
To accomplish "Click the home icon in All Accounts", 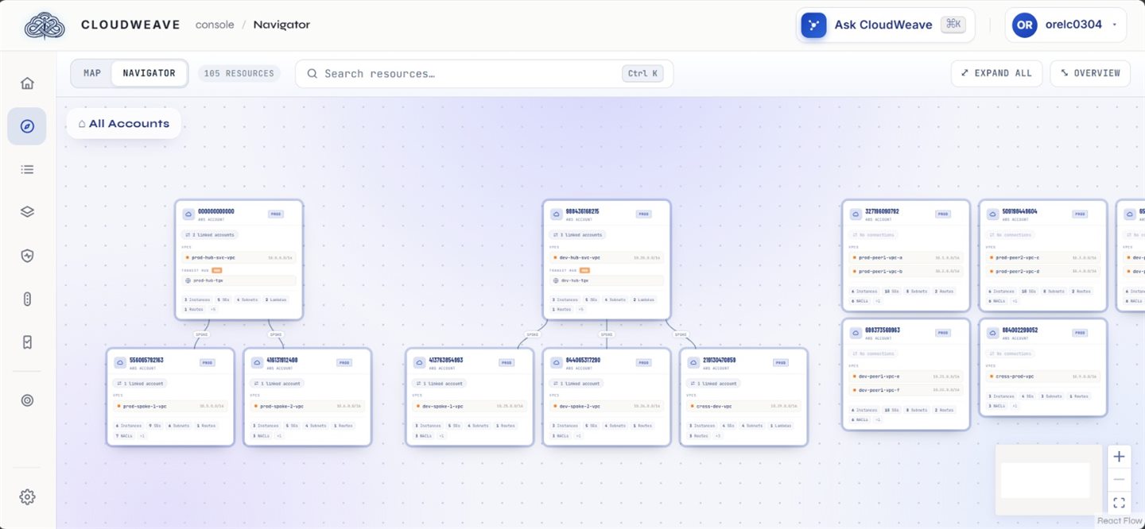I will (x=81, y=124).
